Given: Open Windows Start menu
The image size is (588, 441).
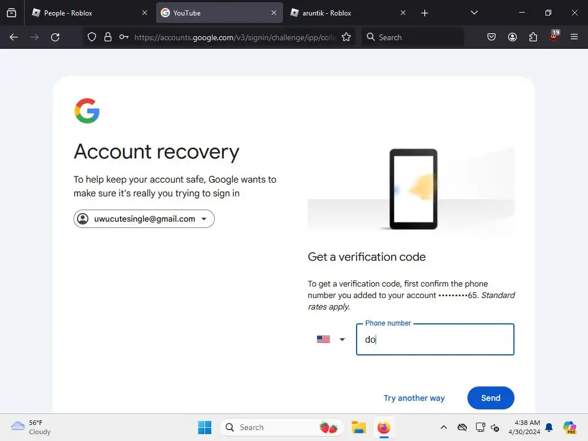Looking at the screenshot, I should [205, 427].
